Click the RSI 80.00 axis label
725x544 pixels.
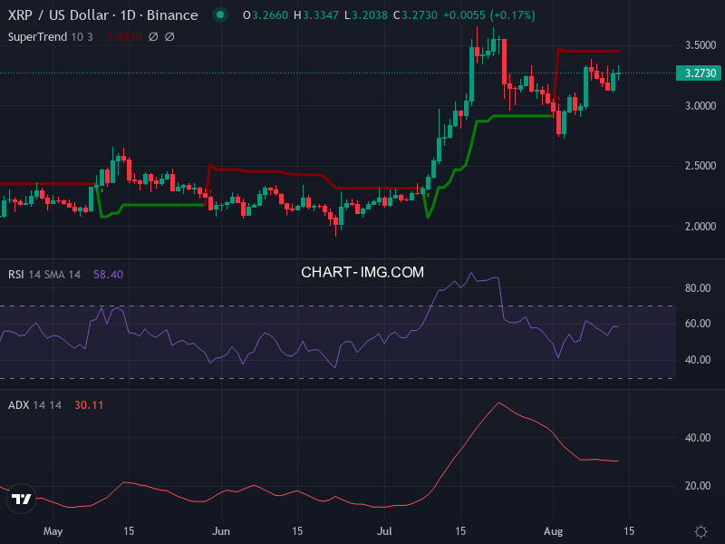pos(697,288)
